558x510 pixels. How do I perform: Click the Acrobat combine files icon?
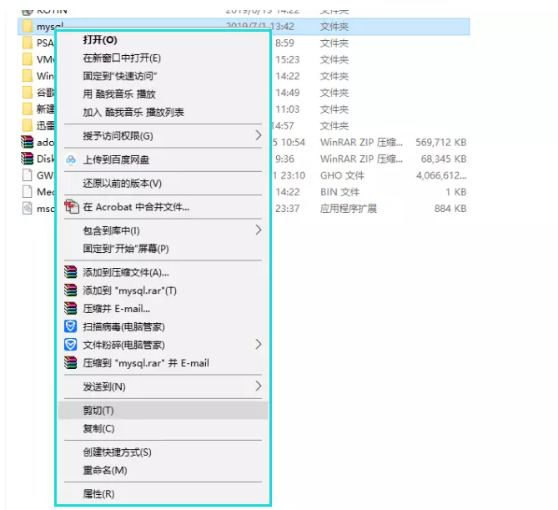(x=72, y=207)
